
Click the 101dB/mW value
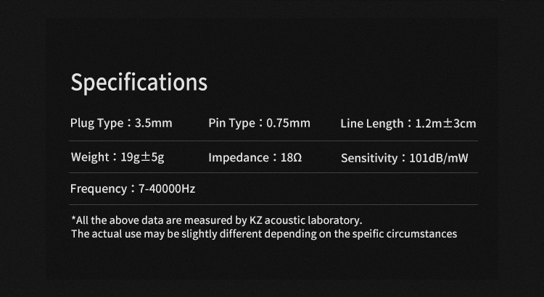[439, 158]
